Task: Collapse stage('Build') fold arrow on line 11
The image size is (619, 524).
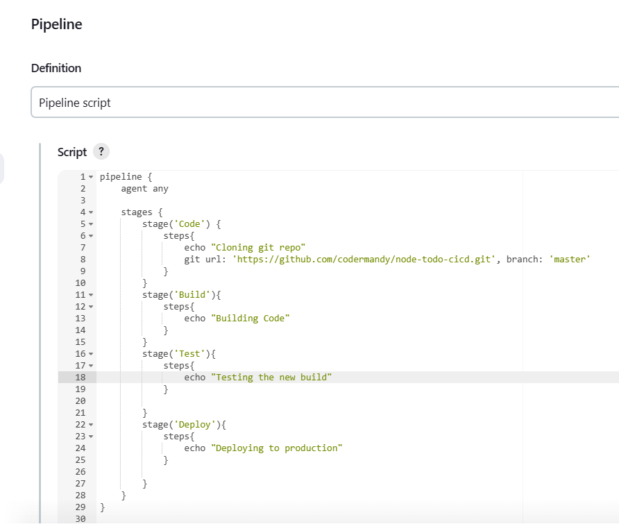Action: click(91, 295)
